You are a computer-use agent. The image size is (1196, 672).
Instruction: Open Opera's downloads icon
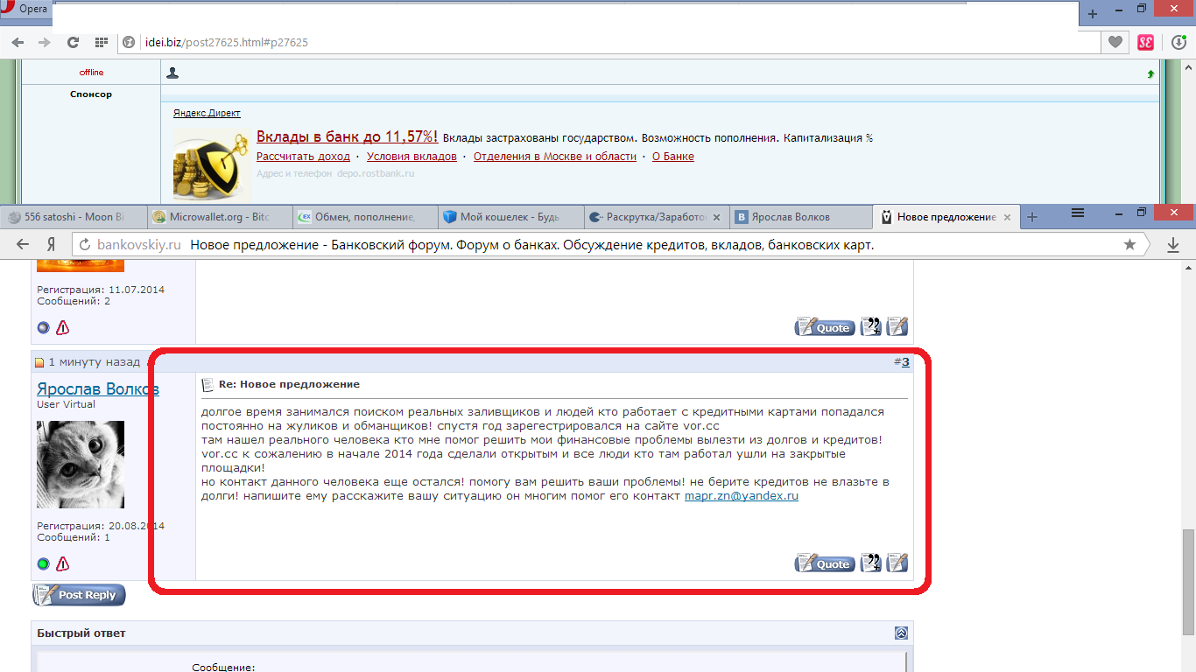click(1178, 42)
